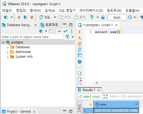
Task: Open the new connection type dropdown arrow
Action: (11, 17)
